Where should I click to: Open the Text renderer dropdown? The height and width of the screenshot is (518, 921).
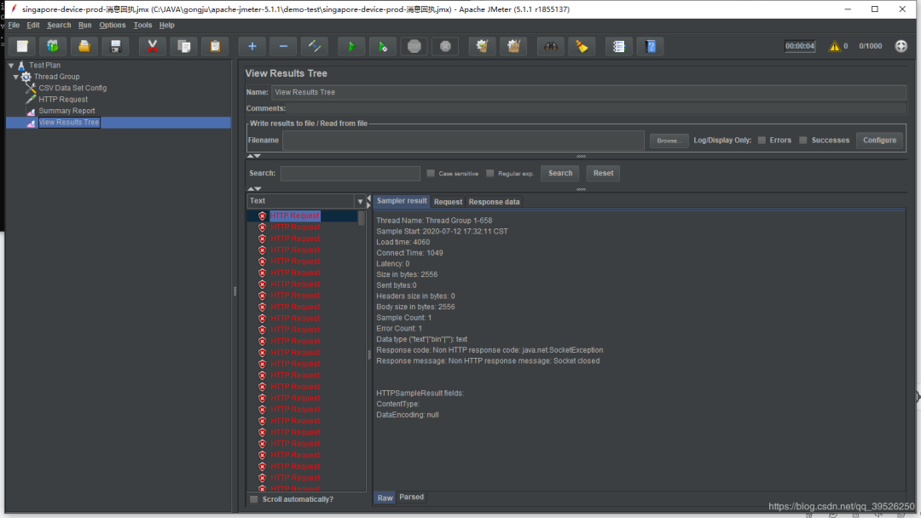click(x=360, y=201)
